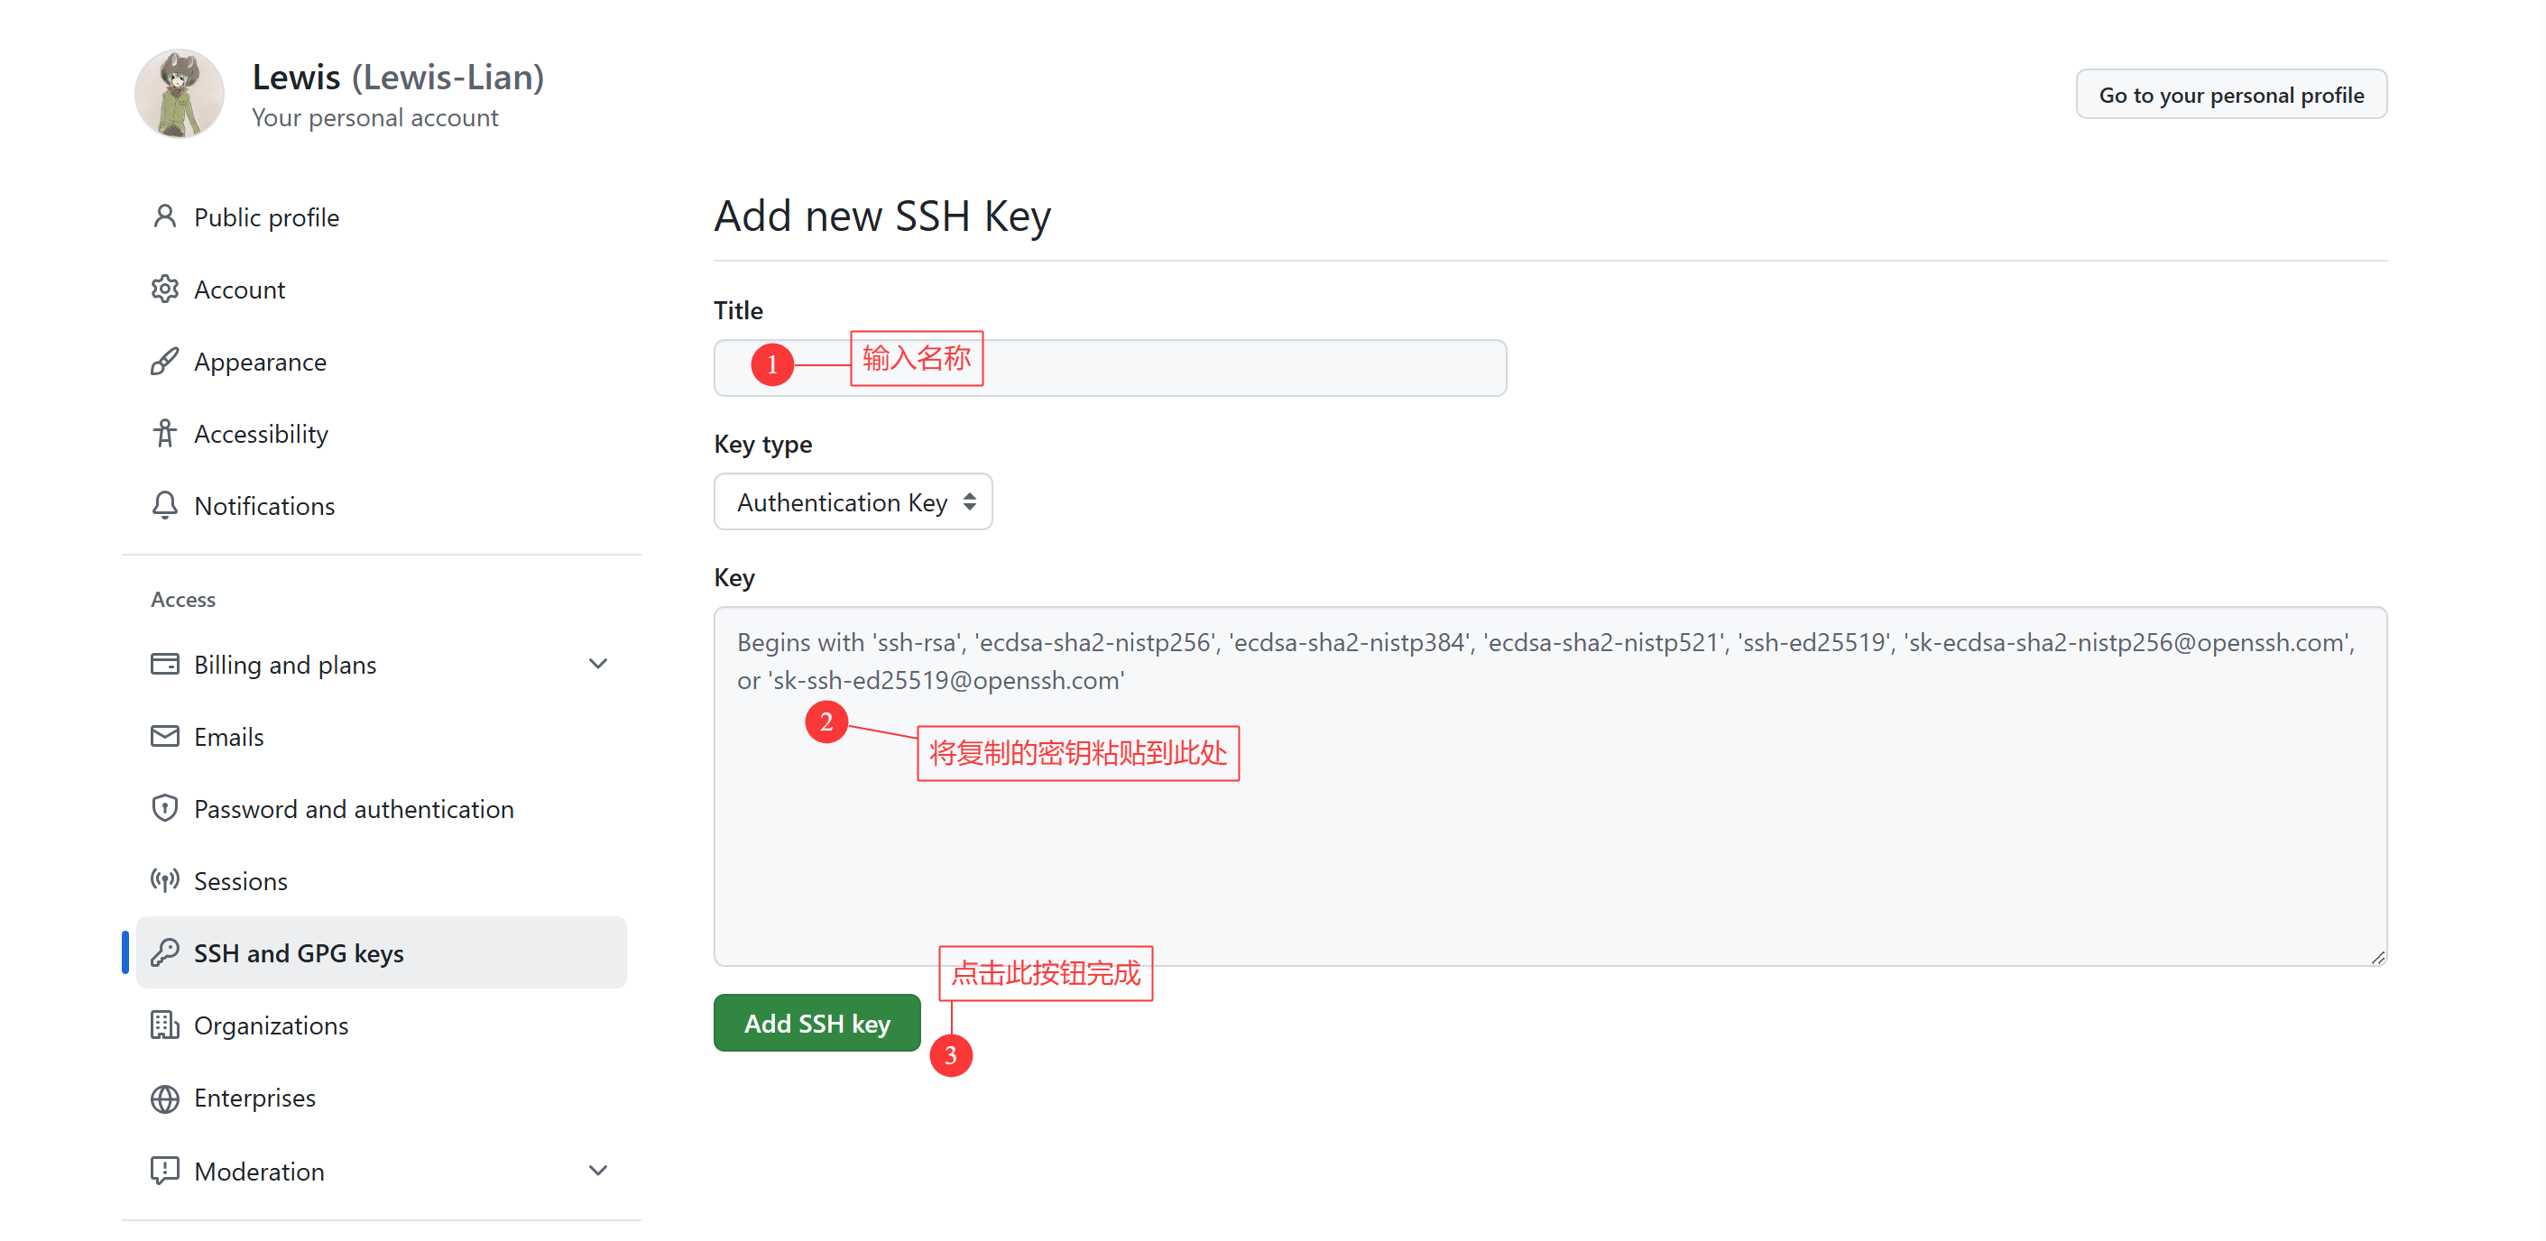
Task: Focus the Title input field
Action: point(1110,368)
